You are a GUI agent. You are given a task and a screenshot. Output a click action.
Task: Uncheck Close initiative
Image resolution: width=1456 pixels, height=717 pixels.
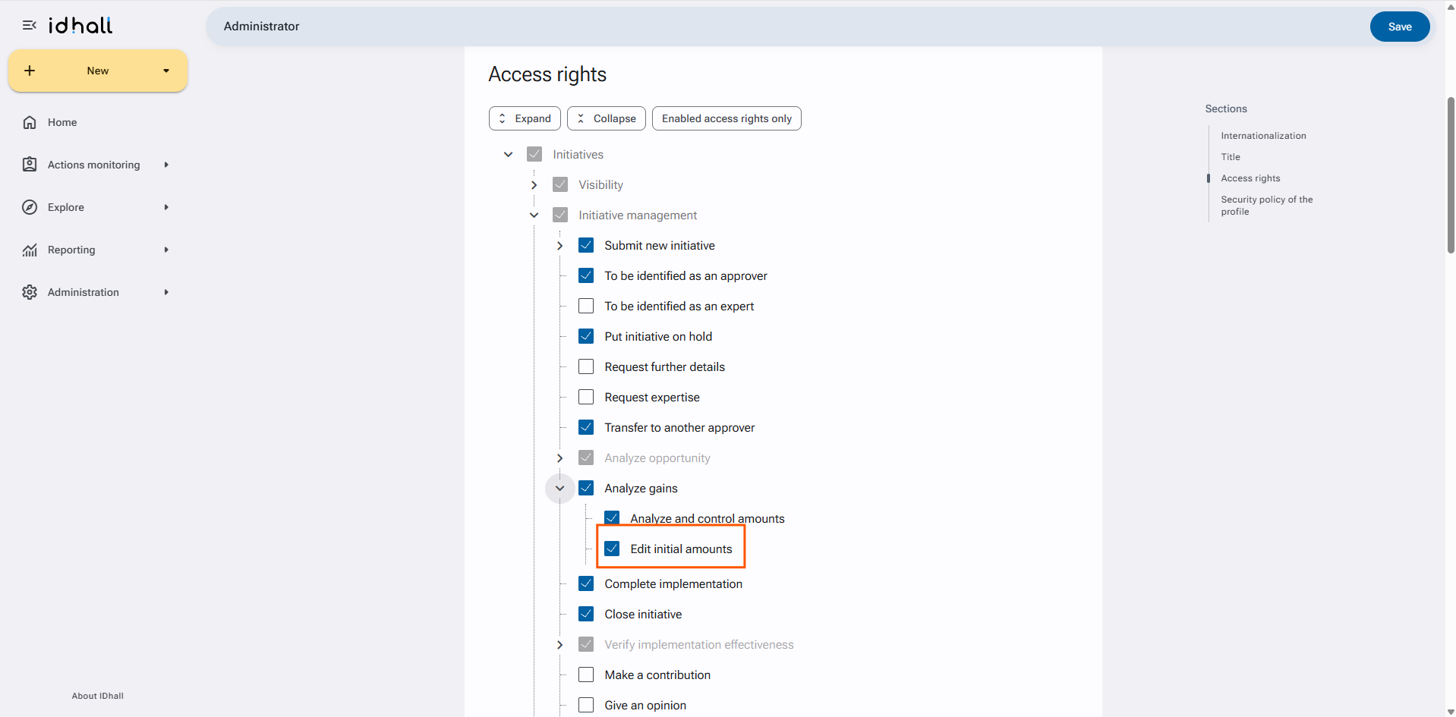pos(586,614)
